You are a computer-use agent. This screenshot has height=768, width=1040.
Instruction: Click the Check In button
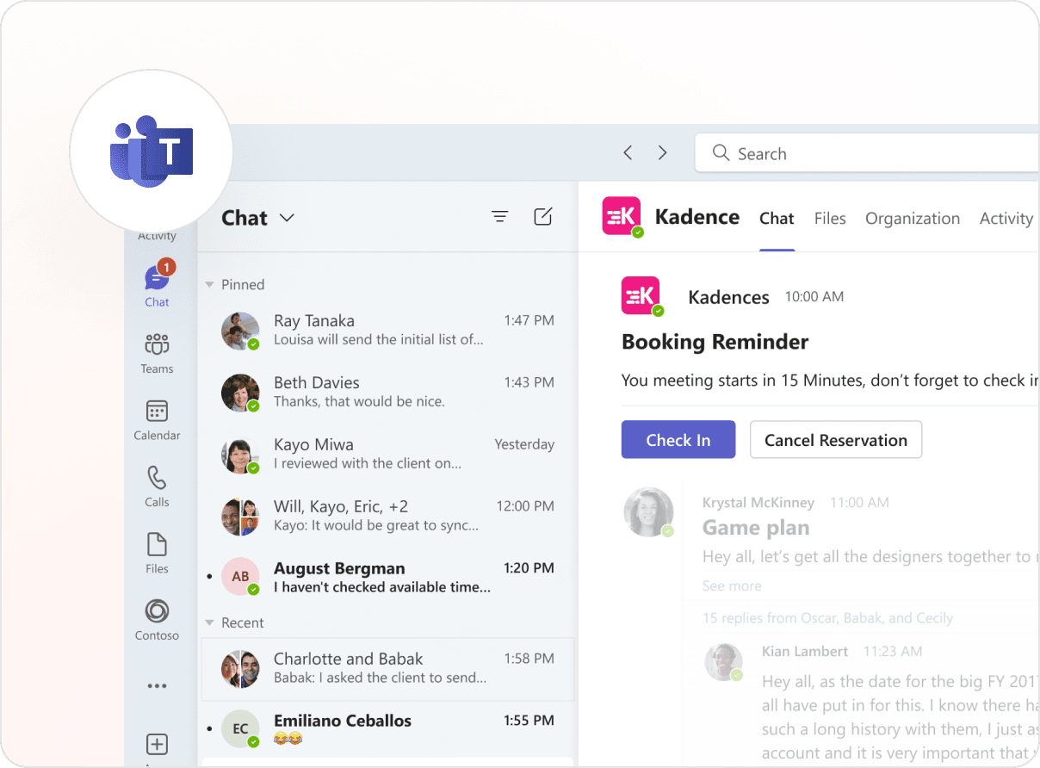(x=678, y=439)
